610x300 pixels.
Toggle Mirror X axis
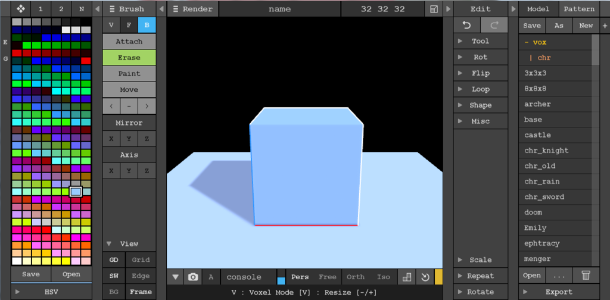[111, 139]
